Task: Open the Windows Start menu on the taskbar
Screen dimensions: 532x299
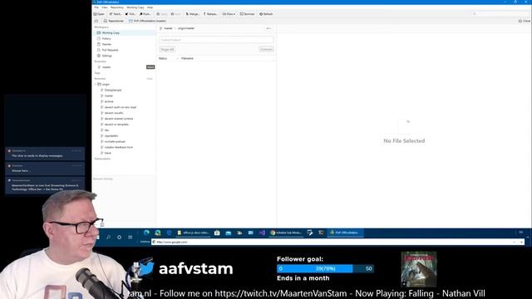Action: 97,237
